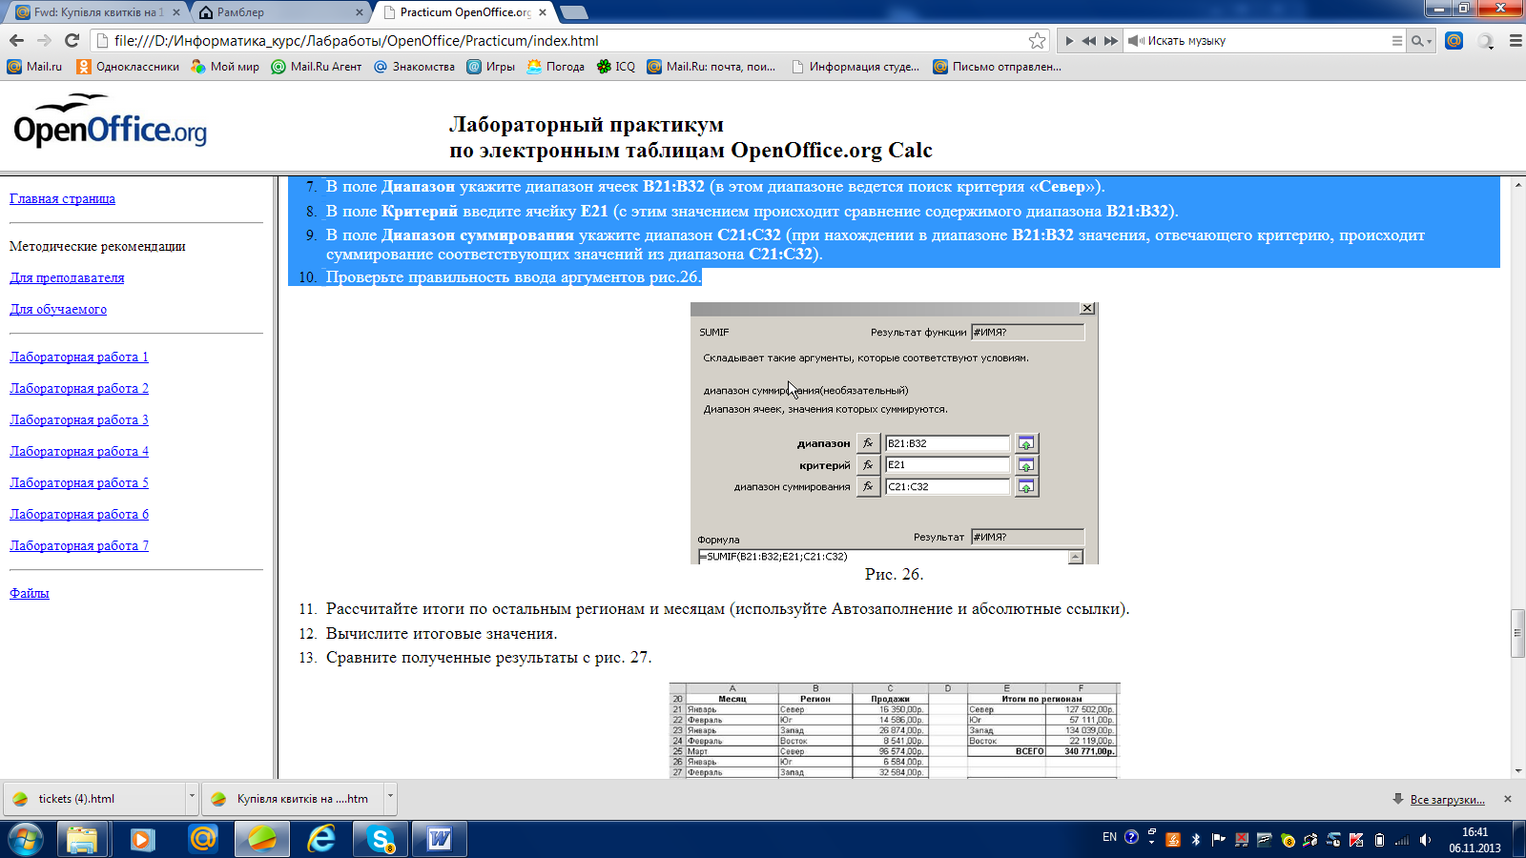Image resolution: width=1526 pixels, height=858 pixels.
Task: Open the Знакомства bookmark
Action: point(414,67)
